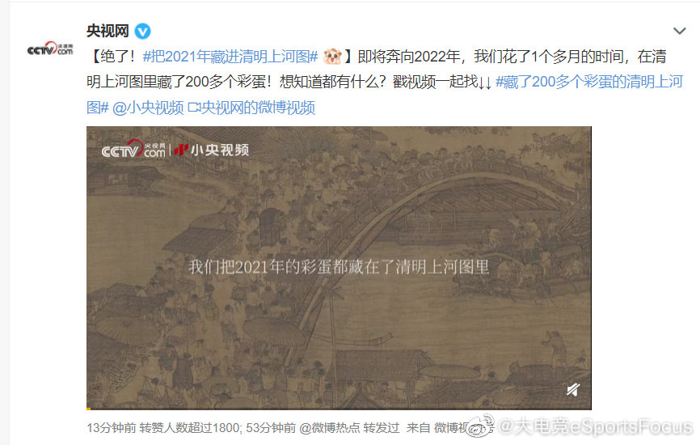Click the blue verified badge beside 央视网

143,32
